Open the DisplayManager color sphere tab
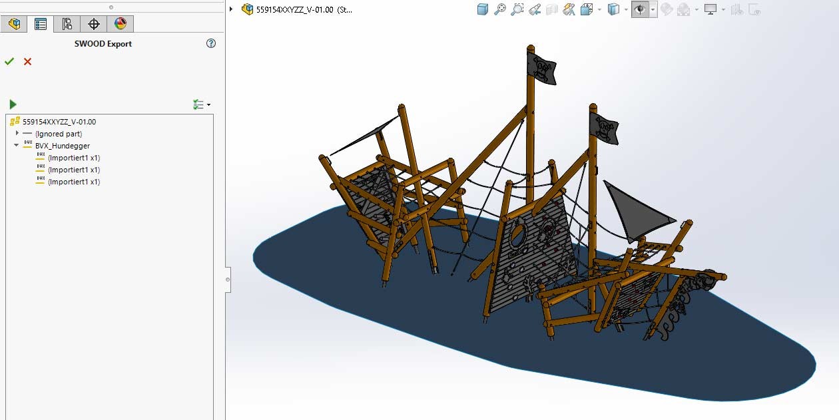This screenshot has height=420, width=839. pyautogui.click(x=120, y=24)
